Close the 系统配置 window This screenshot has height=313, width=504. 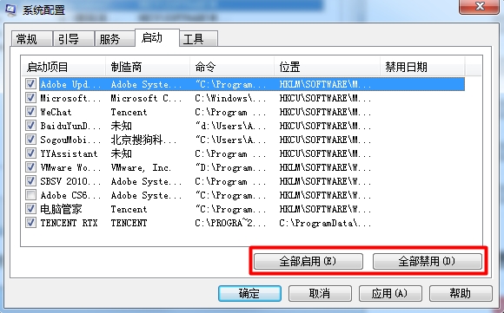480,6
